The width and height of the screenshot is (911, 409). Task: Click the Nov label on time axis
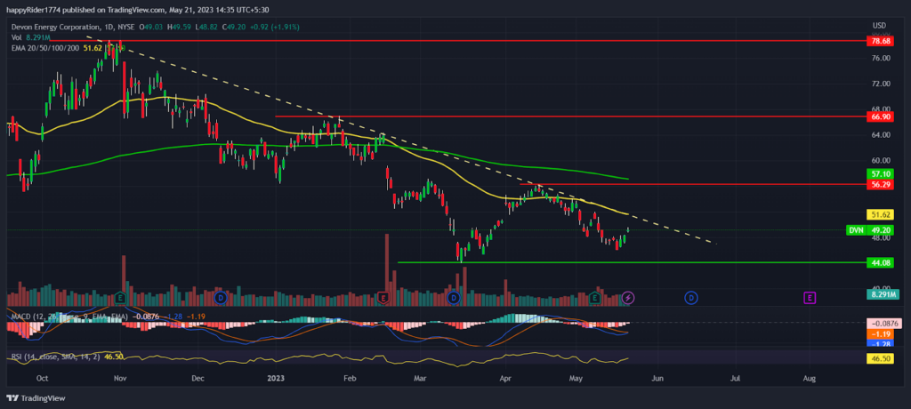tap(120, 378)
